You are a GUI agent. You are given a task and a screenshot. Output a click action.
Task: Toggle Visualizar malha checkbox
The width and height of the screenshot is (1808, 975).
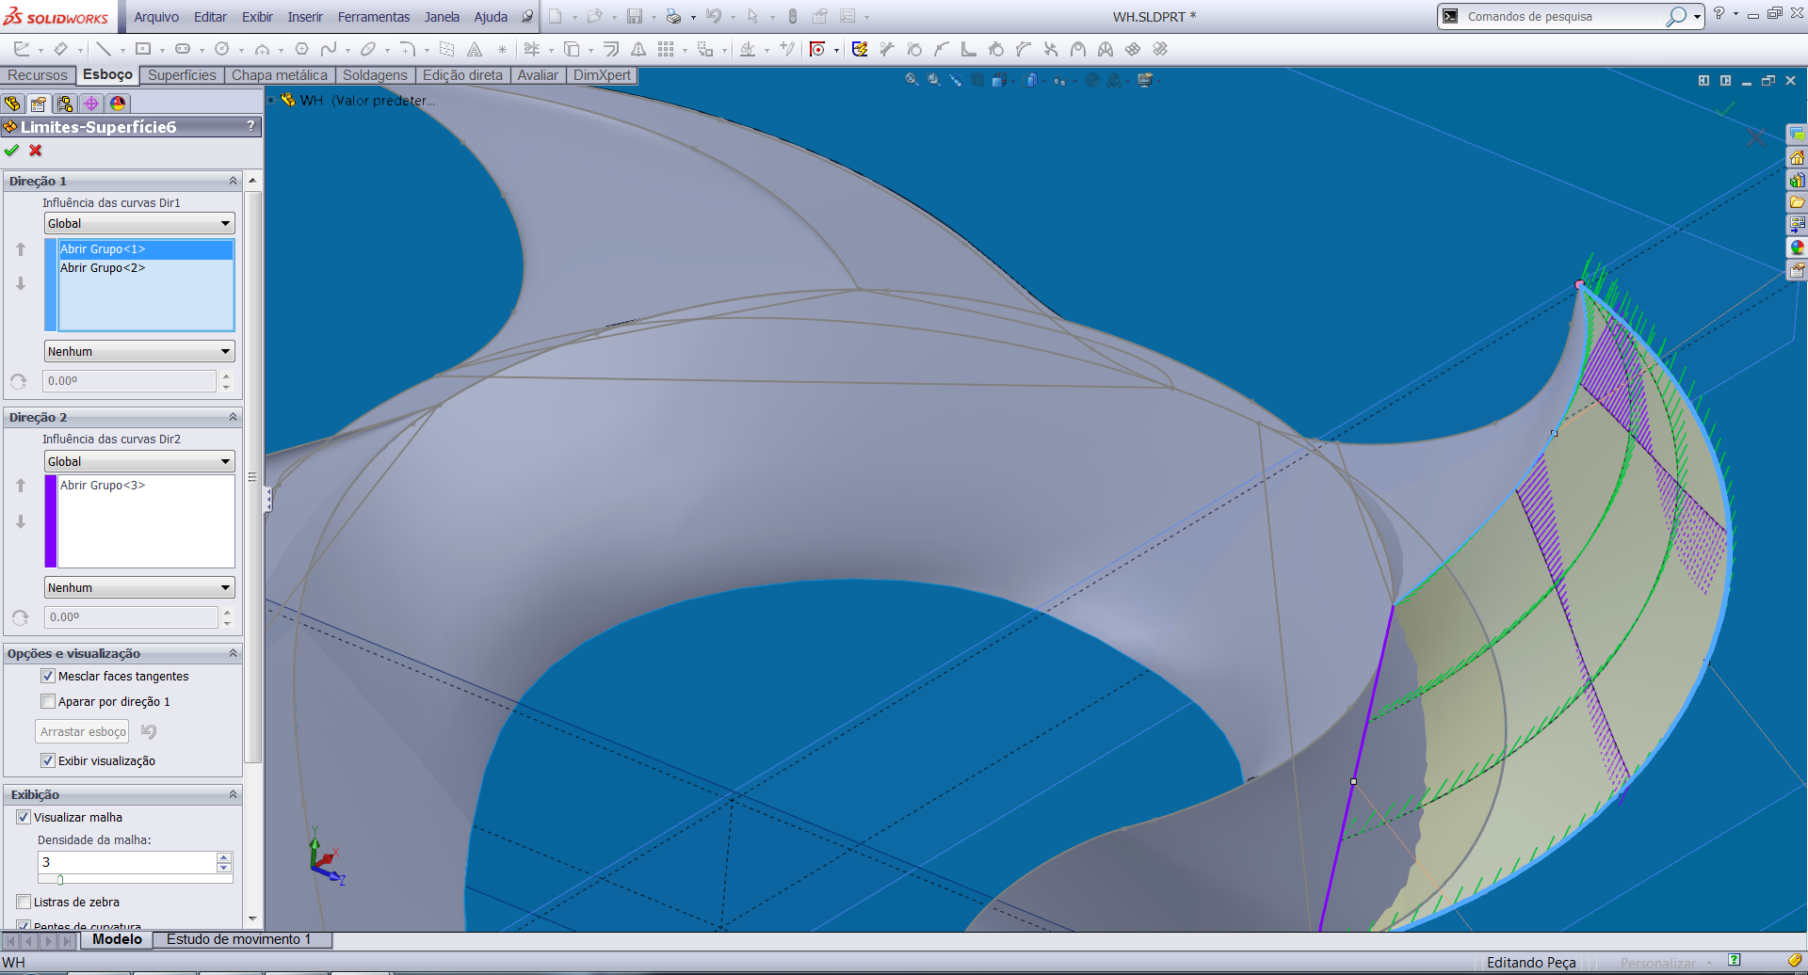tap(24, 817)
